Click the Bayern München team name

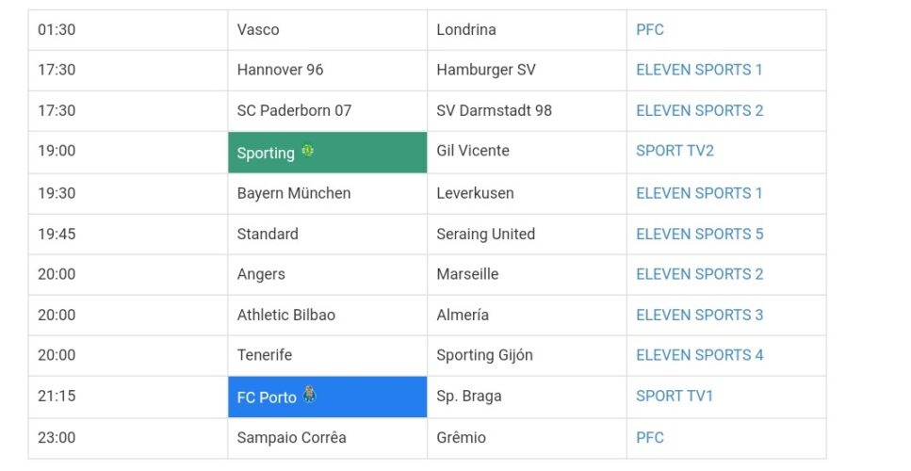(x=294, y=193)
